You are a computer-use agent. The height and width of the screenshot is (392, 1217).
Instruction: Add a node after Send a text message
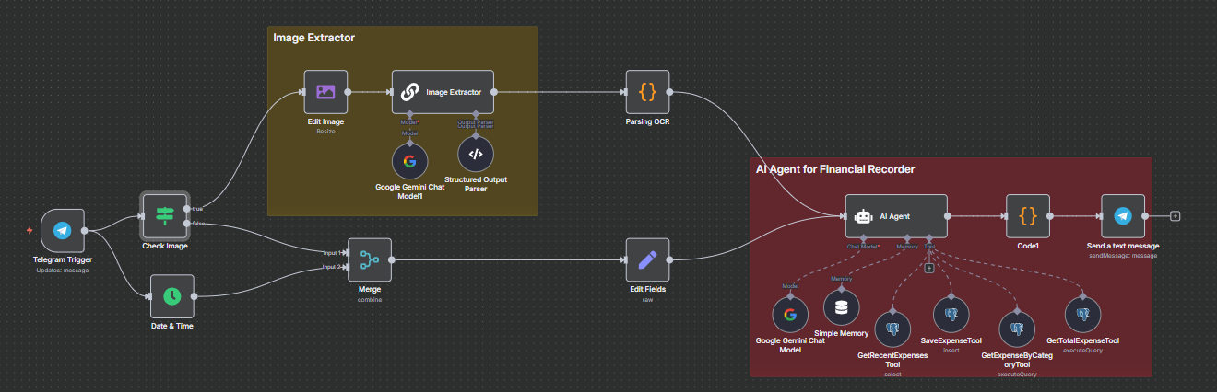tap(1175, 216)
